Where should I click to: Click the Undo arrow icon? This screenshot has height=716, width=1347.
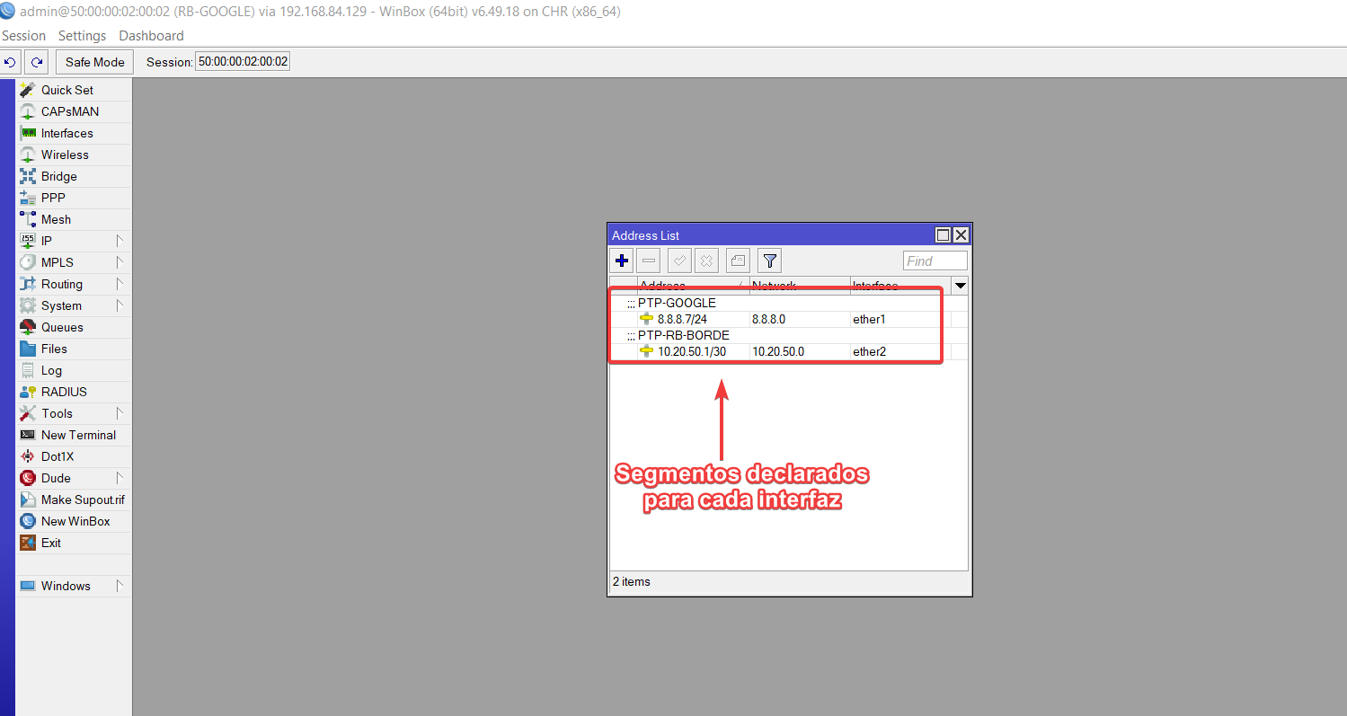point(11,62)
